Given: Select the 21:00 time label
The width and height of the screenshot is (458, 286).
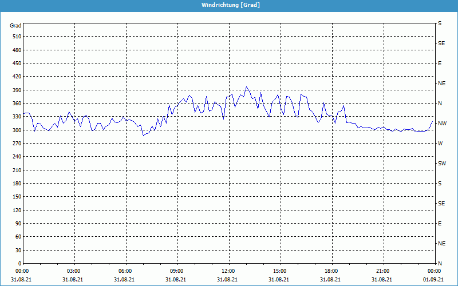Looking at the screenshot, I should coord(383,271).
